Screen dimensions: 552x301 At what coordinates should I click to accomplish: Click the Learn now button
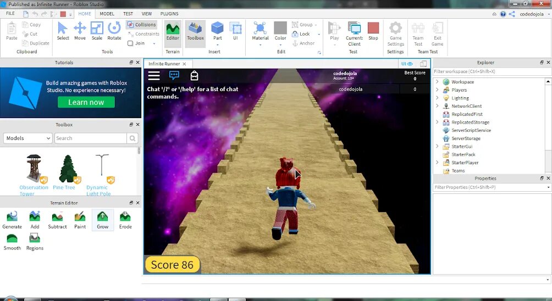coord(86,102)
